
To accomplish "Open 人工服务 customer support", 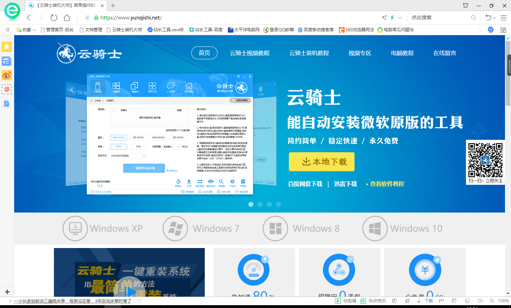I will point(171,87).
